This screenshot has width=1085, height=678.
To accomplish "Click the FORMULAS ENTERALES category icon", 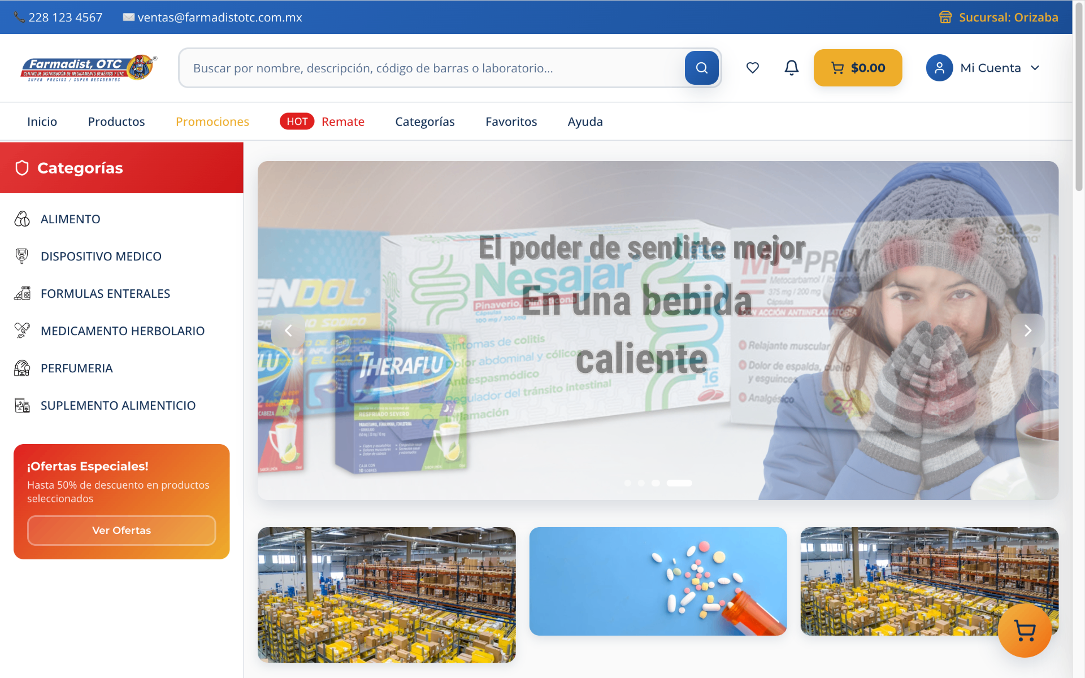I will 22,293.
